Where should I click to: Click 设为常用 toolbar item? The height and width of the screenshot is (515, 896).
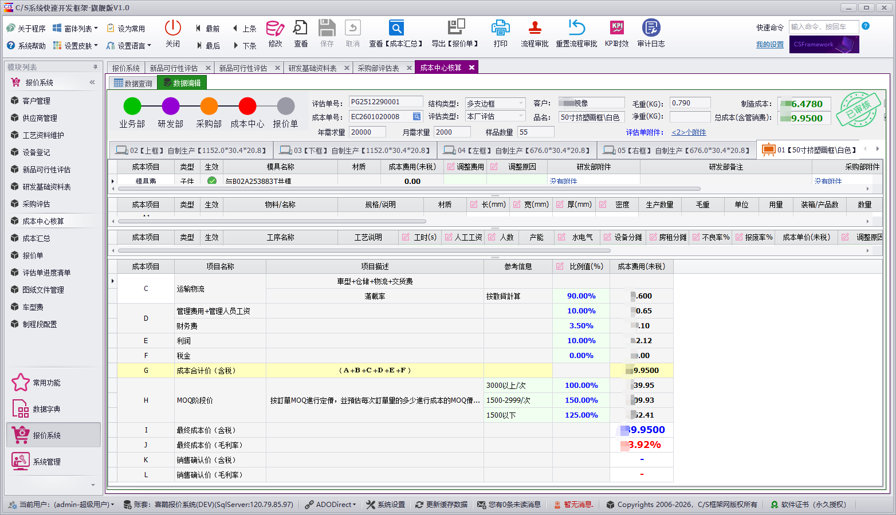tap(126, 29)
